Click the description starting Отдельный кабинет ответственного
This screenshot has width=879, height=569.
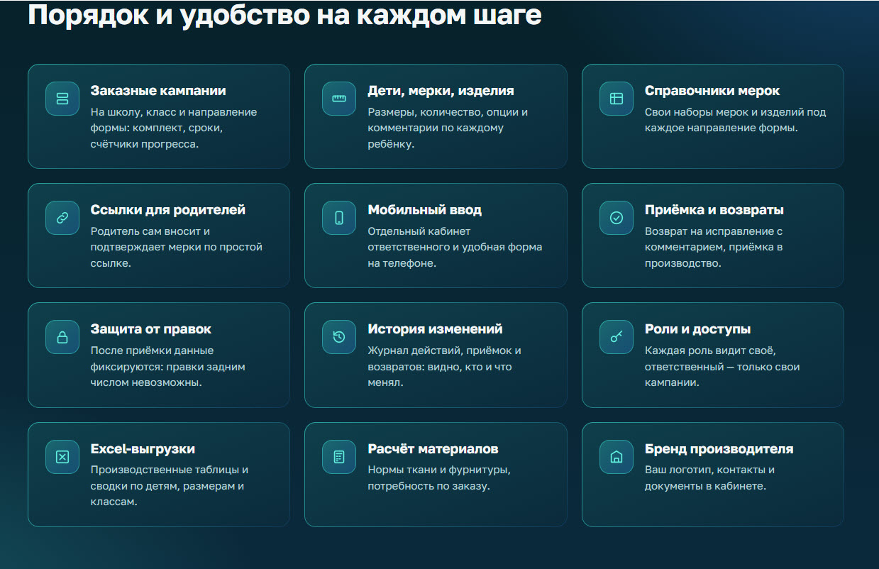(455, 247)
